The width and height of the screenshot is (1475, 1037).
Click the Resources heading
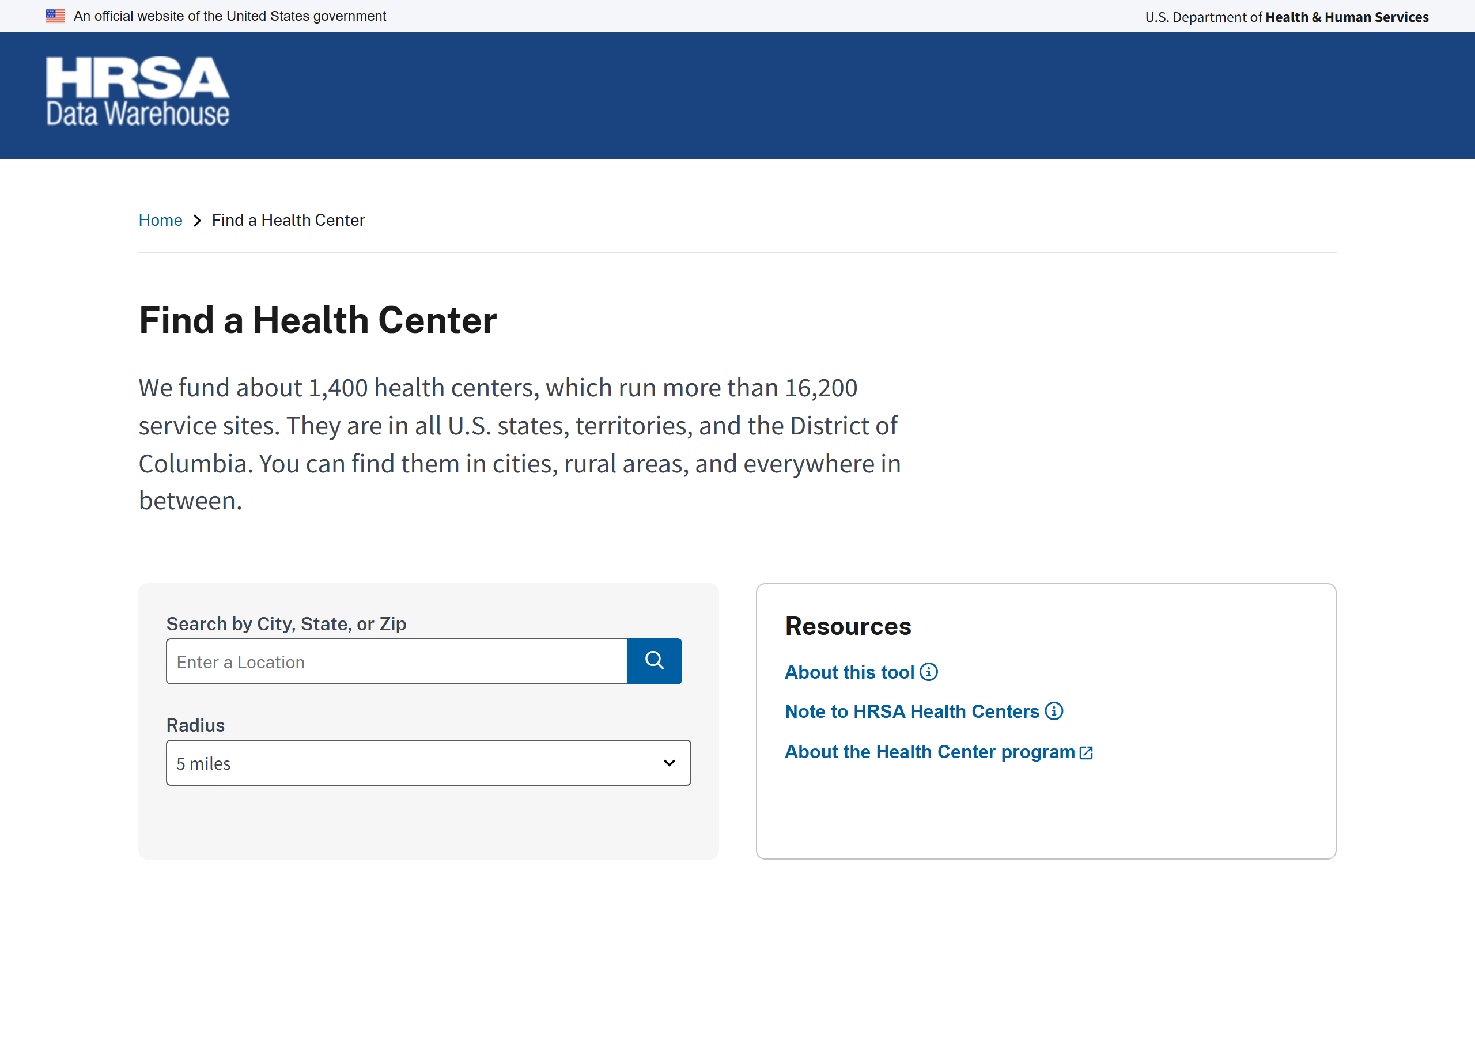point(848,626)
